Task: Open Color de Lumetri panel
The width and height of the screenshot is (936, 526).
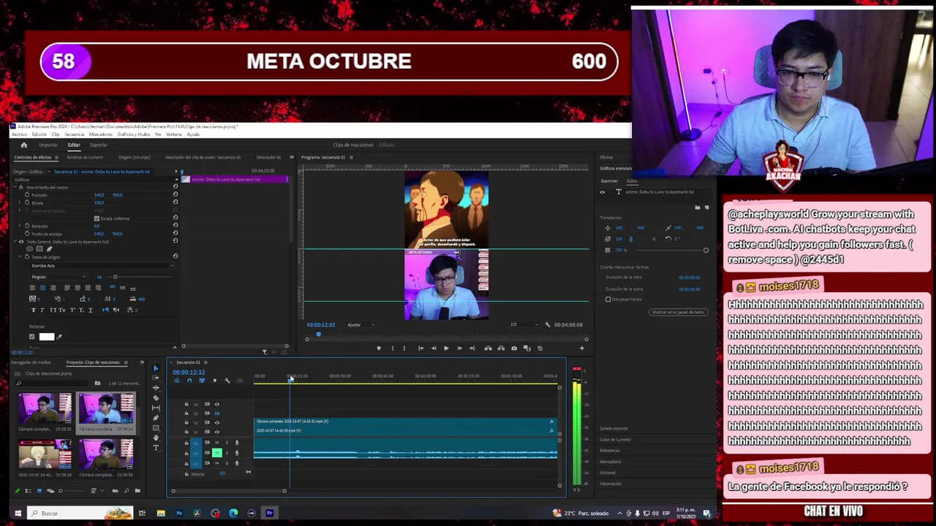Action: coord(615,440)
